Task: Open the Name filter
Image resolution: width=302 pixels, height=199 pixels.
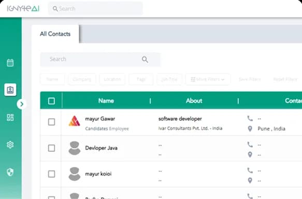Action: (52, 79)
